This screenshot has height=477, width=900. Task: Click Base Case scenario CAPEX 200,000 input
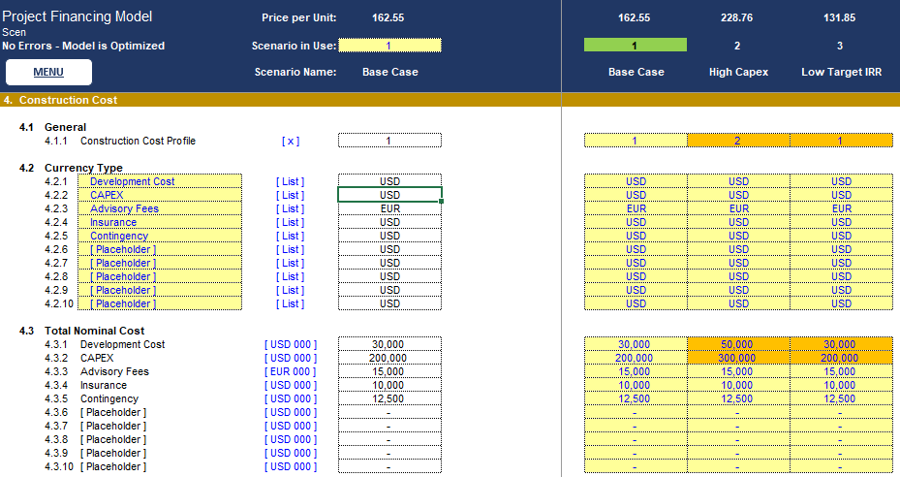pos(636,358)
